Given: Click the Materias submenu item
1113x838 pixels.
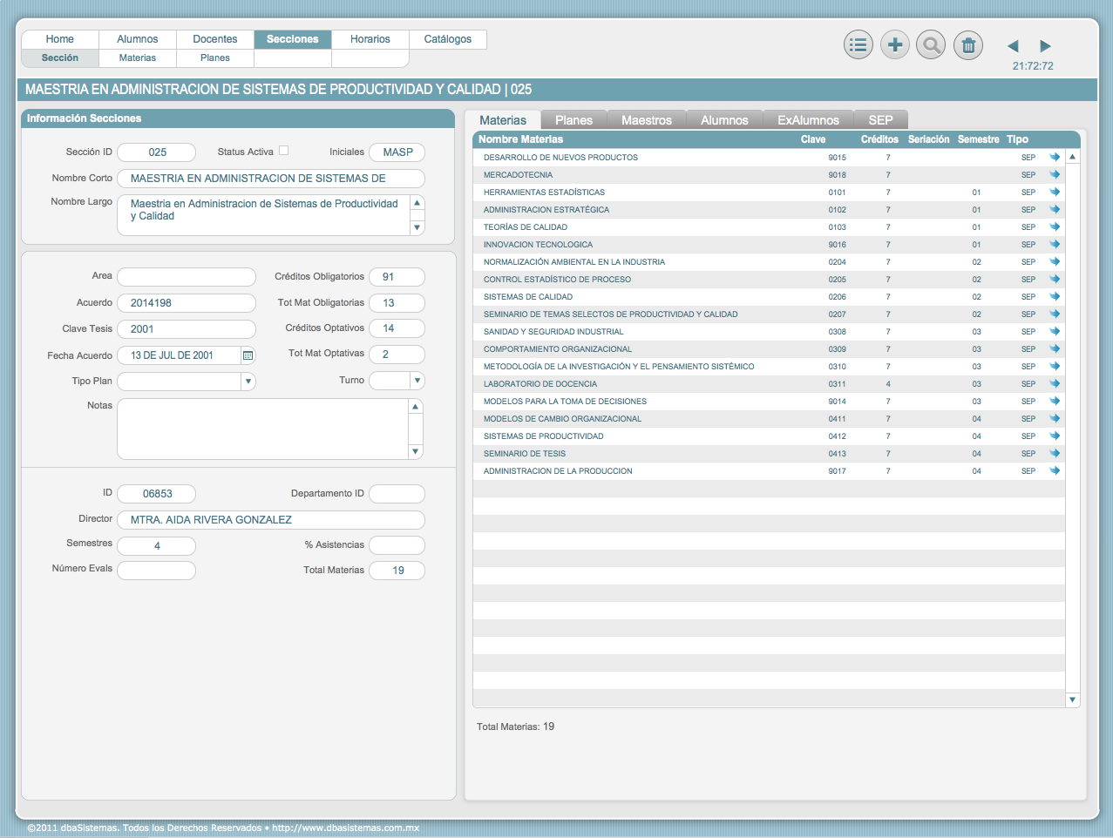Looking at the screenshot, I should [x=138, y=58].
